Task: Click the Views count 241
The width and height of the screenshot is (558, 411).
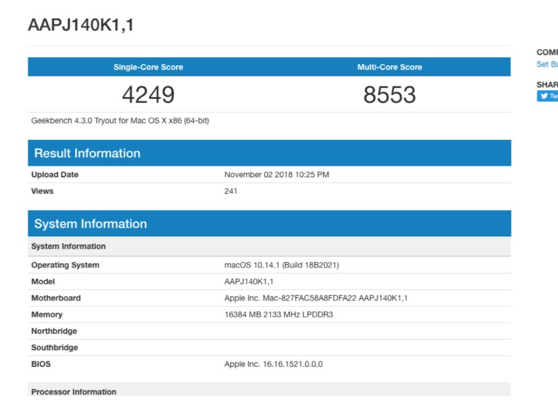Action: (x=231, y=191)
